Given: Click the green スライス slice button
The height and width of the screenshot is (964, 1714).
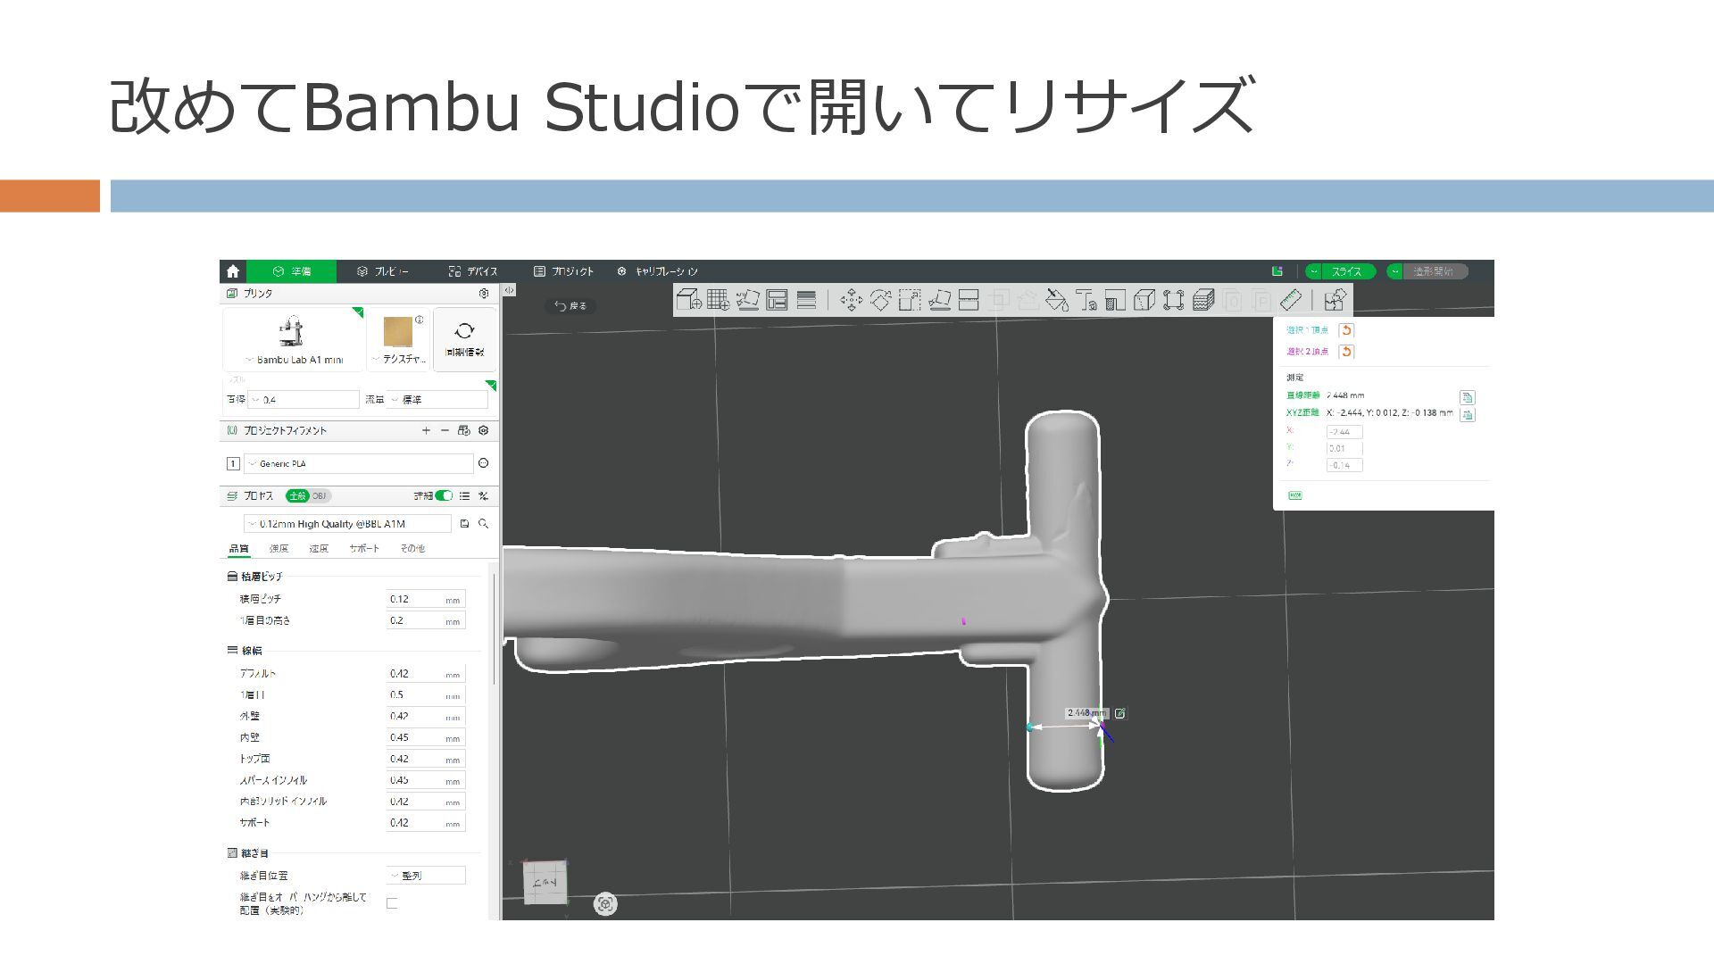Looking at the screenshot, I should pos(1346,271).
